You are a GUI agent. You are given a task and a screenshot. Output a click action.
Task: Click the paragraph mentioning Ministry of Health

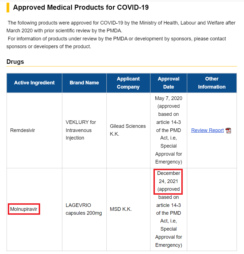click(x=121, y=26)
